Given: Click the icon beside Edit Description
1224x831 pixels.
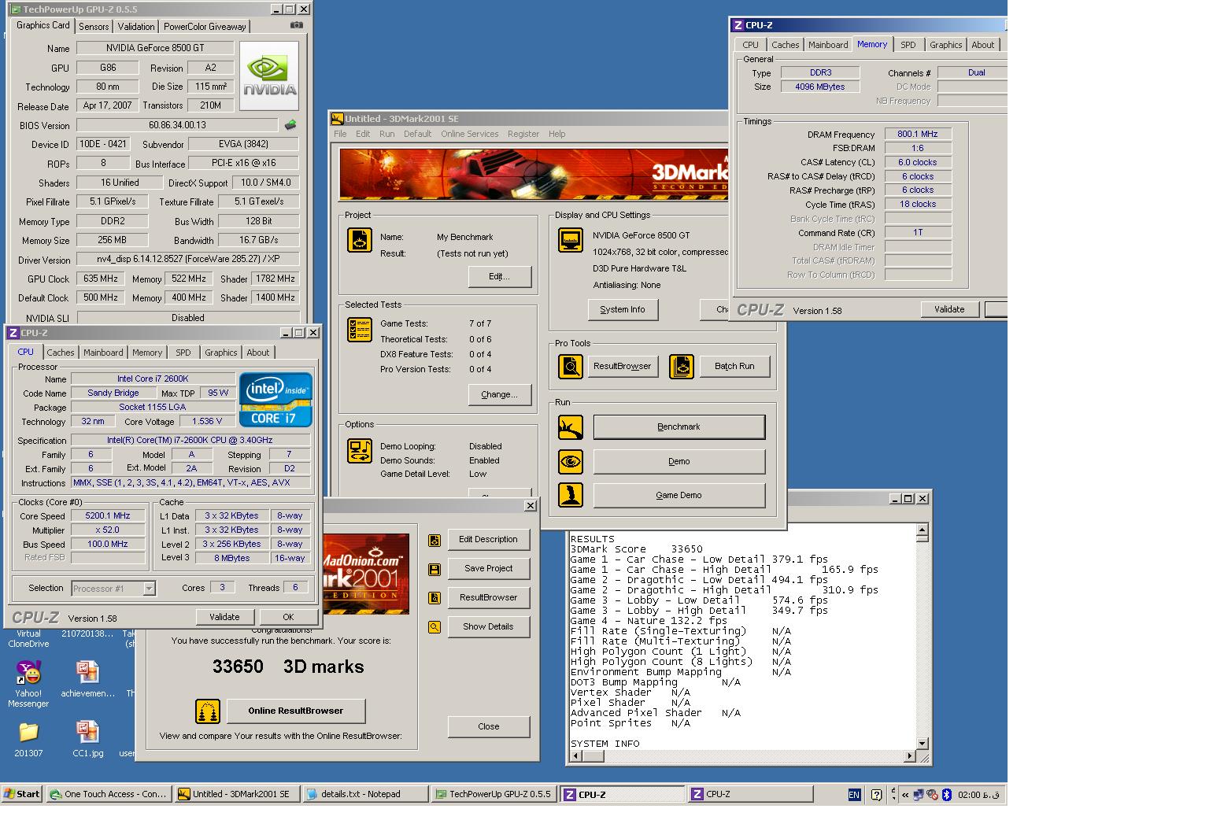Looking at the screenshot, I should pos(434,540).
